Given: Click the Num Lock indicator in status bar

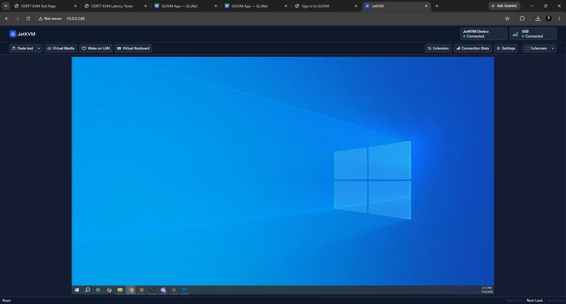Looking at the screenshot, I should pos(535,300).
